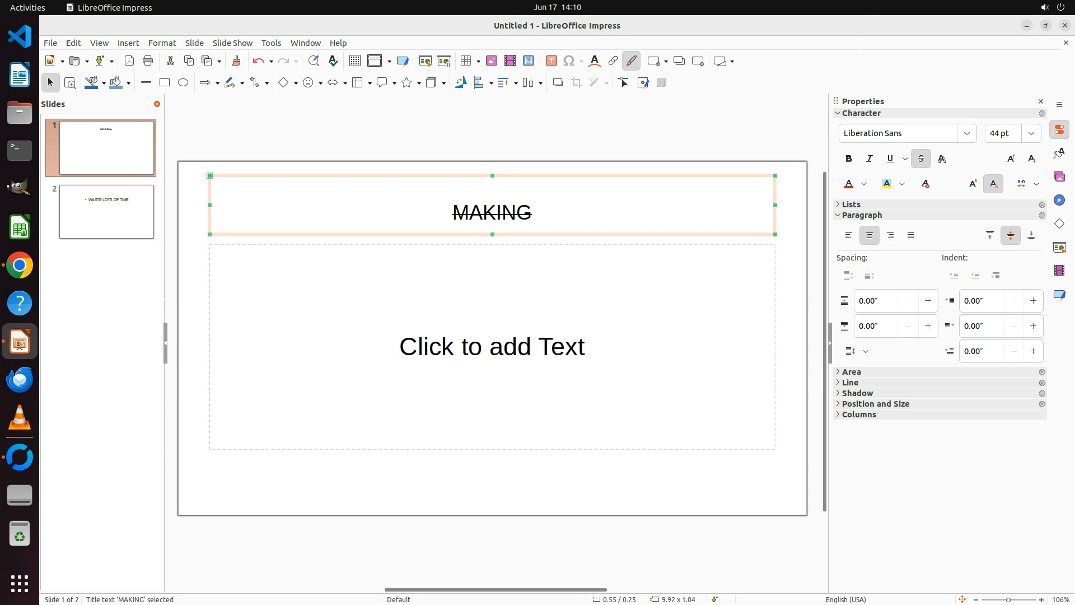Screen dimensions: 1075x605
Task: Expand the Position and Size section
Action: click(875, 404)
